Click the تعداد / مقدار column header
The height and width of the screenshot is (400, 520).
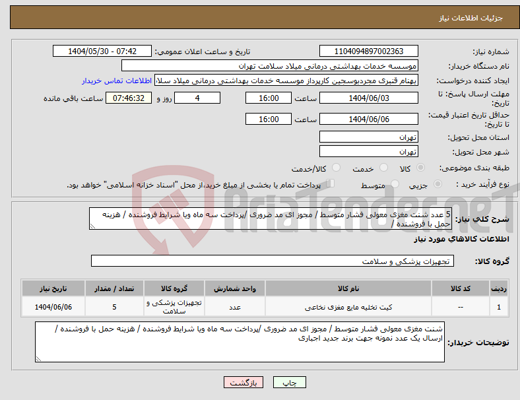pos(114,288)
